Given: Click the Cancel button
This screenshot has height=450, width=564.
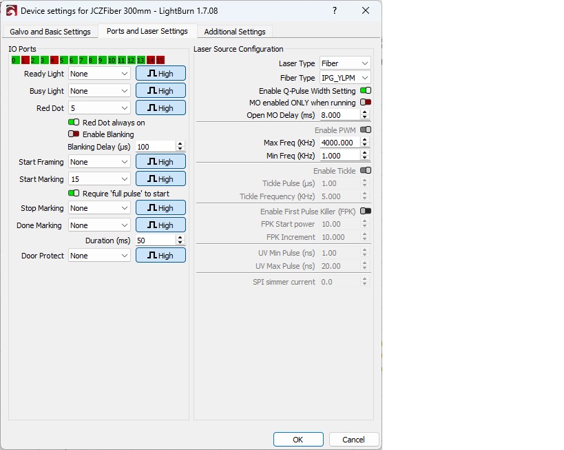Looking at the screenshot, I should pyautogui.click(x=353, y=440).
